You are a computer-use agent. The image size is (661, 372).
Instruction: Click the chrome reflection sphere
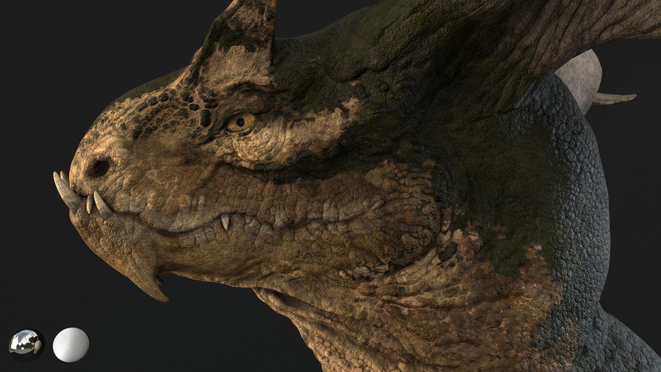26,345
